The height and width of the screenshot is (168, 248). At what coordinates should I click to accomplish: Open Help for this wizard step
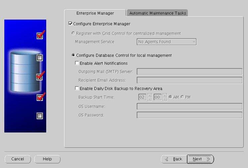[x=47, y=159]
